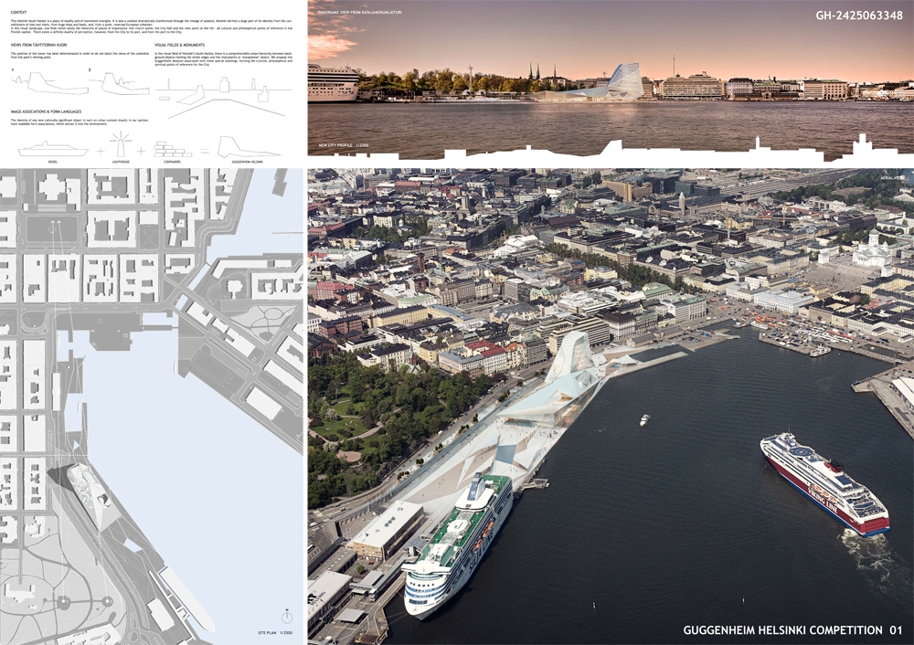Click the red Viking Line ferry
The height and width of the screenshot is (645, 914).
[x=824, y=483]
